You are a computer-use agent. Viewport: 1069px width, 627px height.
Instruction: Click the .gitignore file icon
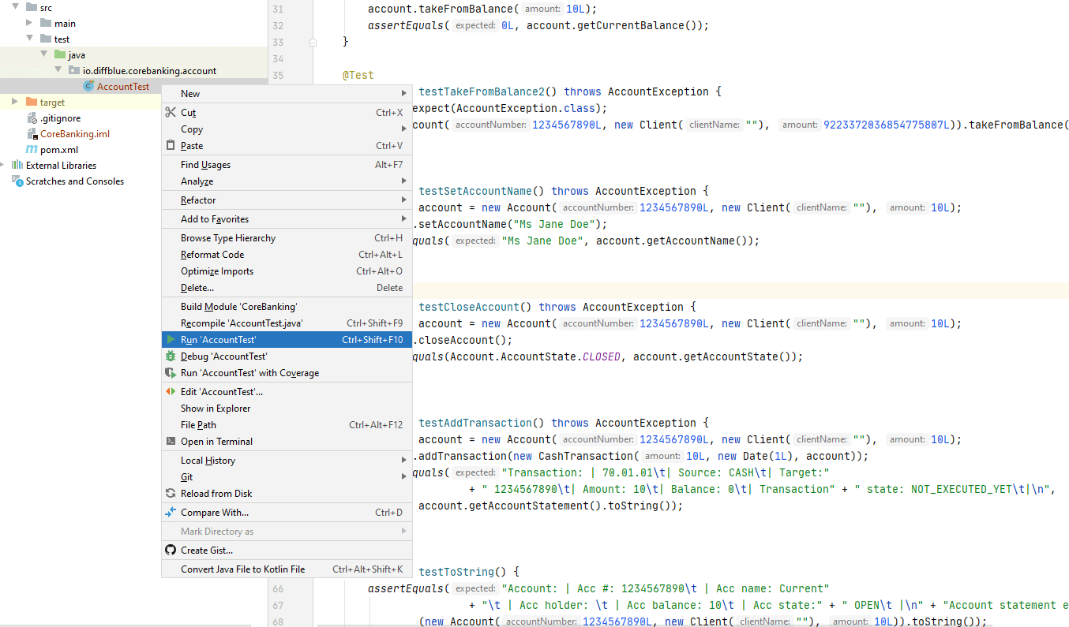pyautogui.click(x=32, y=118)
